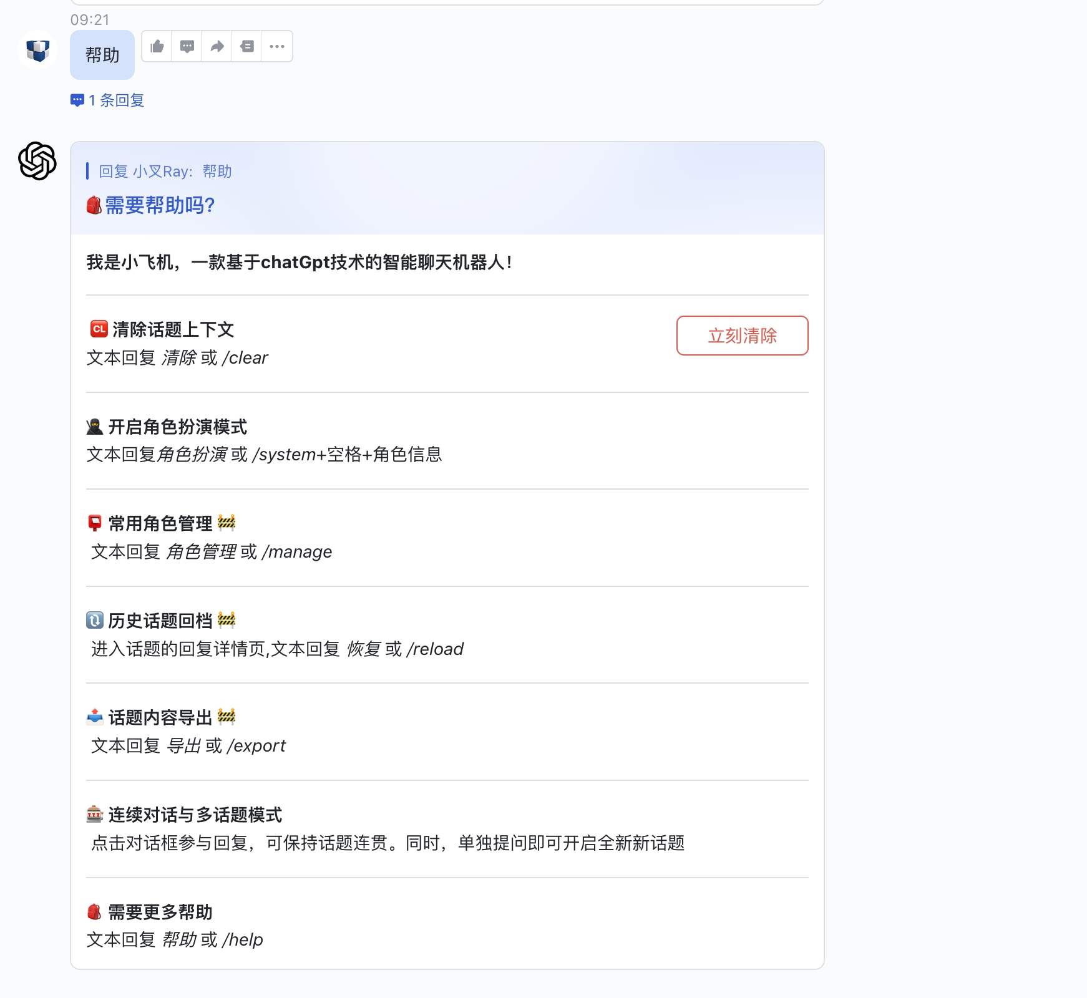Click text 文本回复 清除 或 /clear
This screenshot has height=998, width=1087.
[177, 358]
